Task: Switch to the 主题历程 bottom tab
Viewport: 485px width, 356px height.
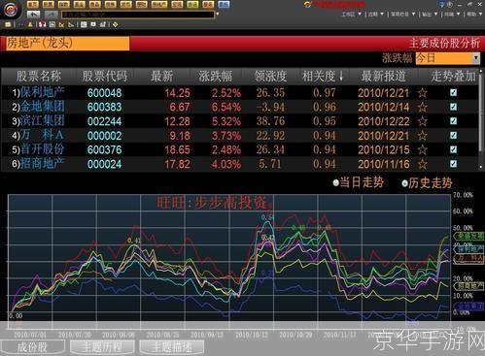Action: [x=102, y=347]
